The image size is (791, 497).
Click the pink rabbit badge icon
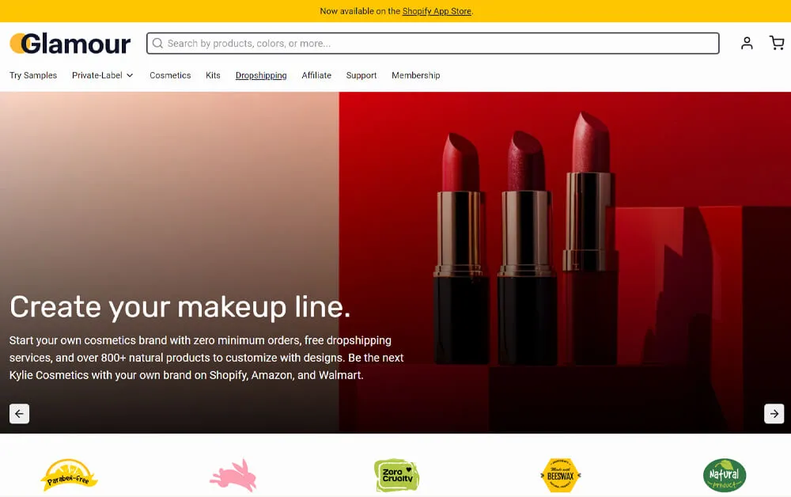point(233,475)
